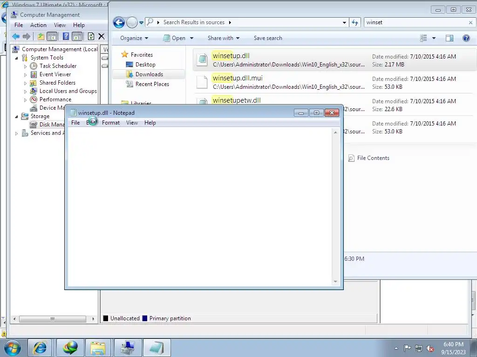477x357 pixels.
Task: Open View menu in Computer Management
Action: [60, 25]
